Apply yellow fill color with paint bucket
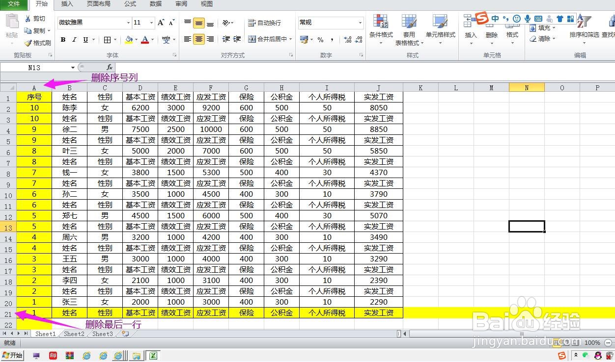Screen dimensions: 615x362 click(129, 40)
